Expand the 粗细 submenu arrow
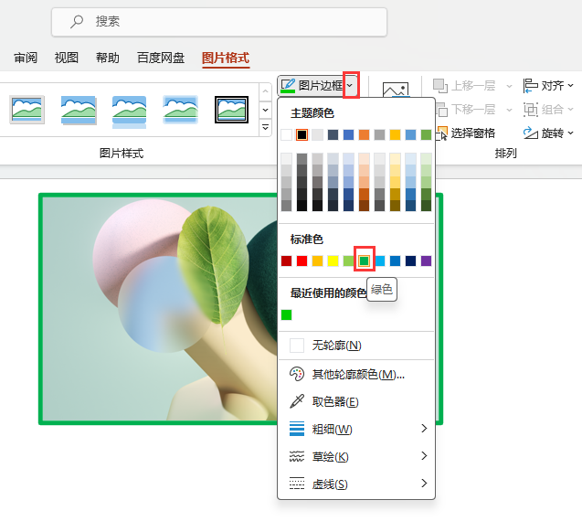Viewport: 582px width, 532px height. pyautogui.click(x=424, y=429)
